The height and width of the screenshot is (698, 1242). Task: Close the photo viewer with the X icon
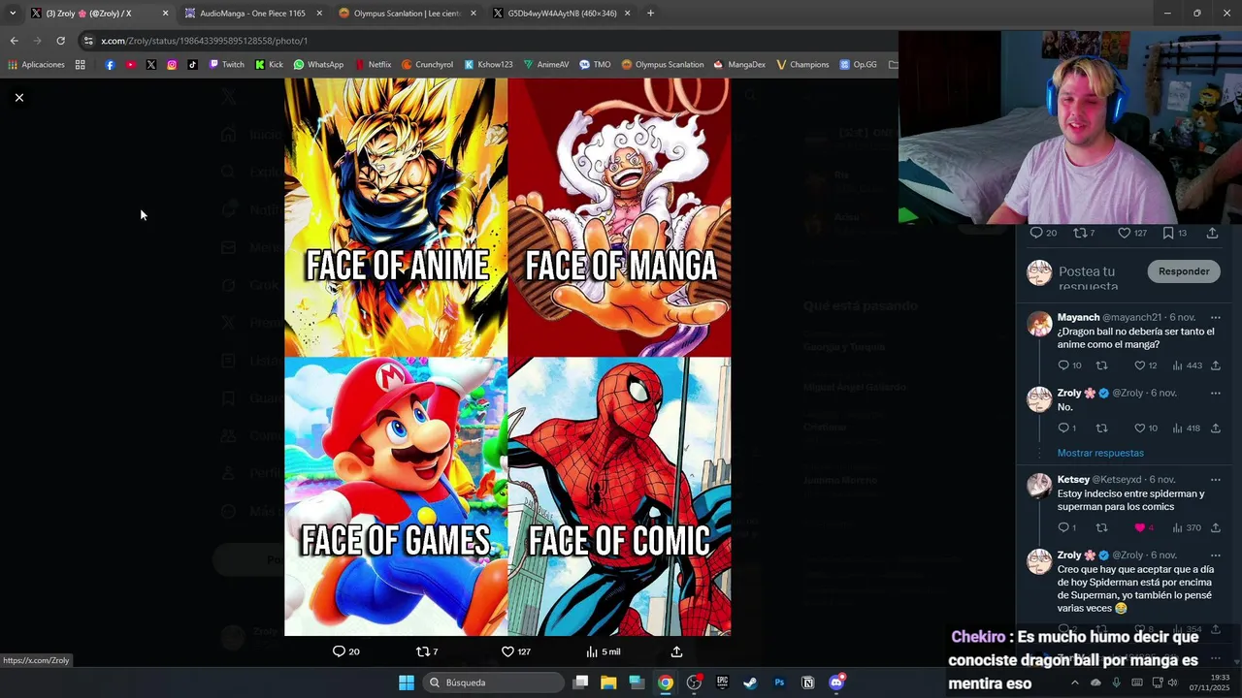(x=18, y=97)
